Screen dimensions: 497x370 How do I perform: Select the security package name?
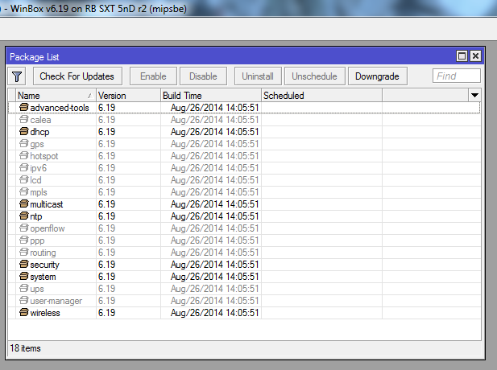coord(44,265)
